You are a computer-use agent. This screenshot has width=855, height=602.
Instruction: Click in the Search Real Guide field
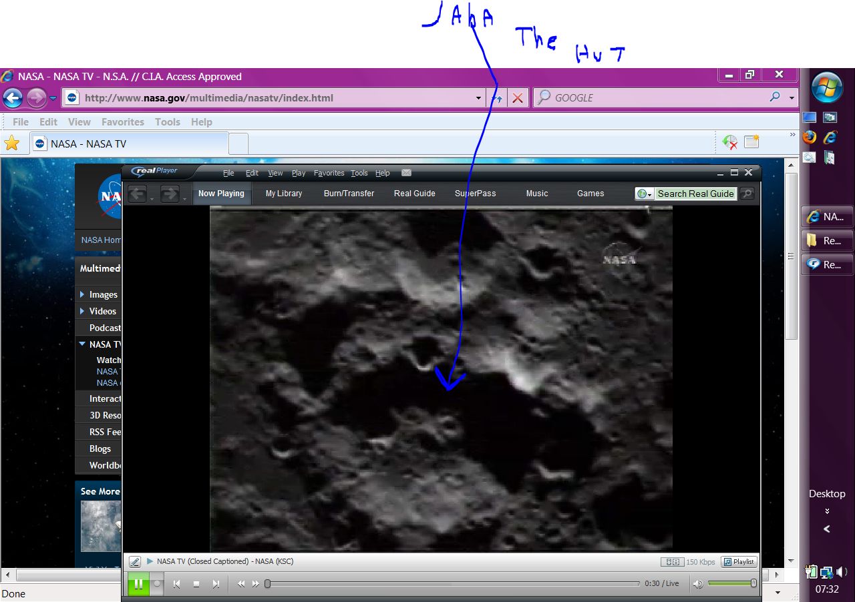pyautogui.click(x=695, y=194)
